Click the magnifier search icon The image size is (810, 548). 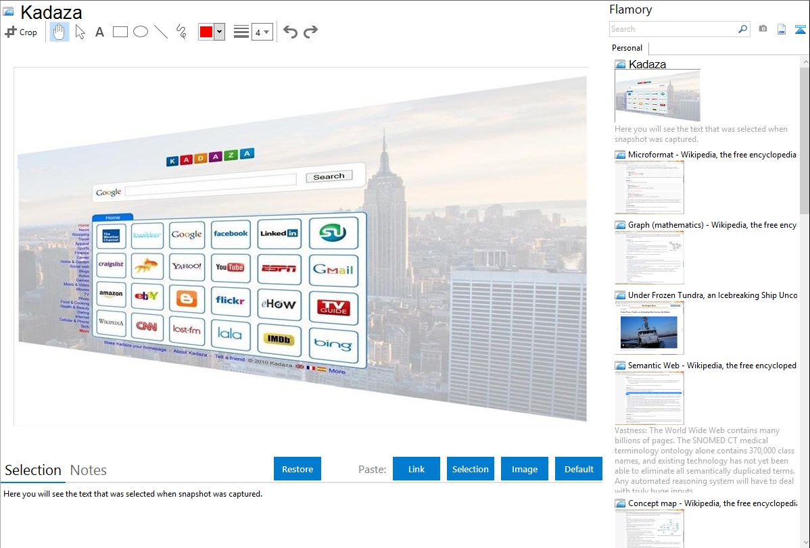(743, 29)
